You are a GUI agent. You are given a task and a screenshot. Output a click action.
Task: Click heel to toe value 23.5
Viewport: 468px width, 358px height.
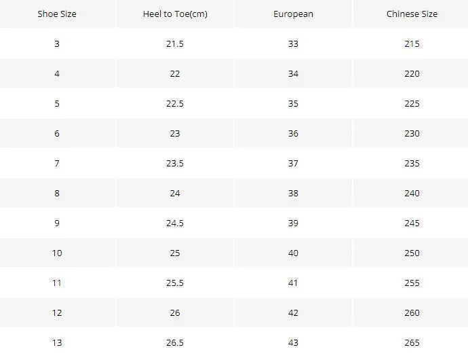click(175, 164)
